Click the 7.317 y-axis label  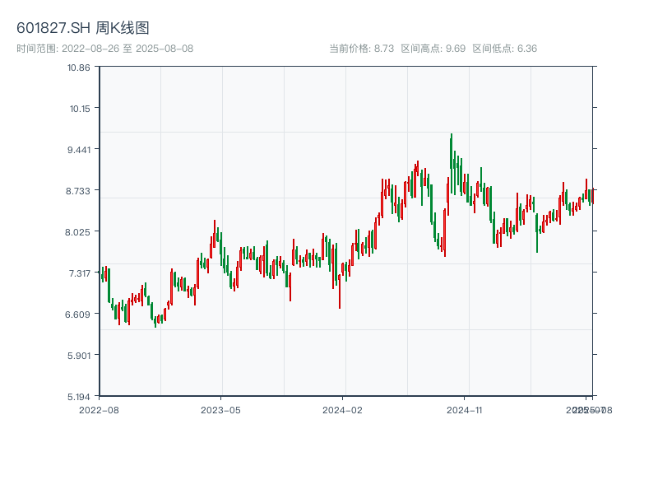79,273
